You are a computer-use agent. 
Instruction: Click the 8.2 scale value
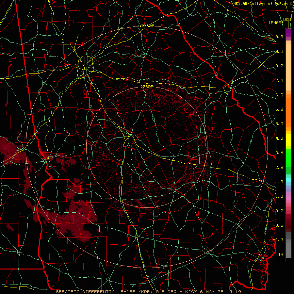[x=279, y=66]
